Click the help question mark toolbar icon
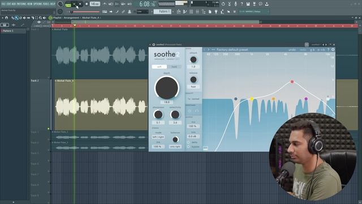 click(242, 4)
